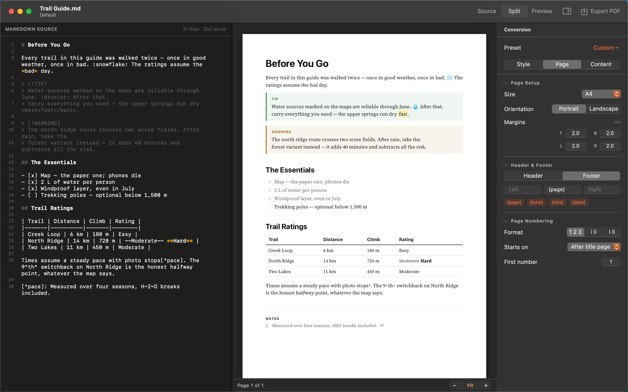Switch to Preview view
This screenshot has height=392, width=628.
(542, 11)
